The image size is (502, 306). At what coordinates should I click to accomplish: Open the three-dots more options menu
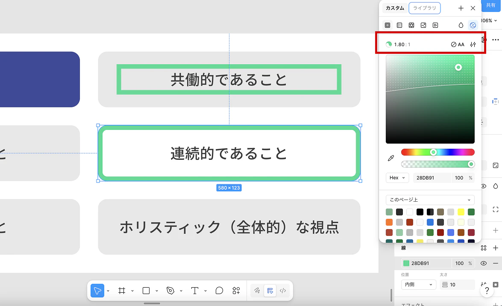(x=495, y=40)
